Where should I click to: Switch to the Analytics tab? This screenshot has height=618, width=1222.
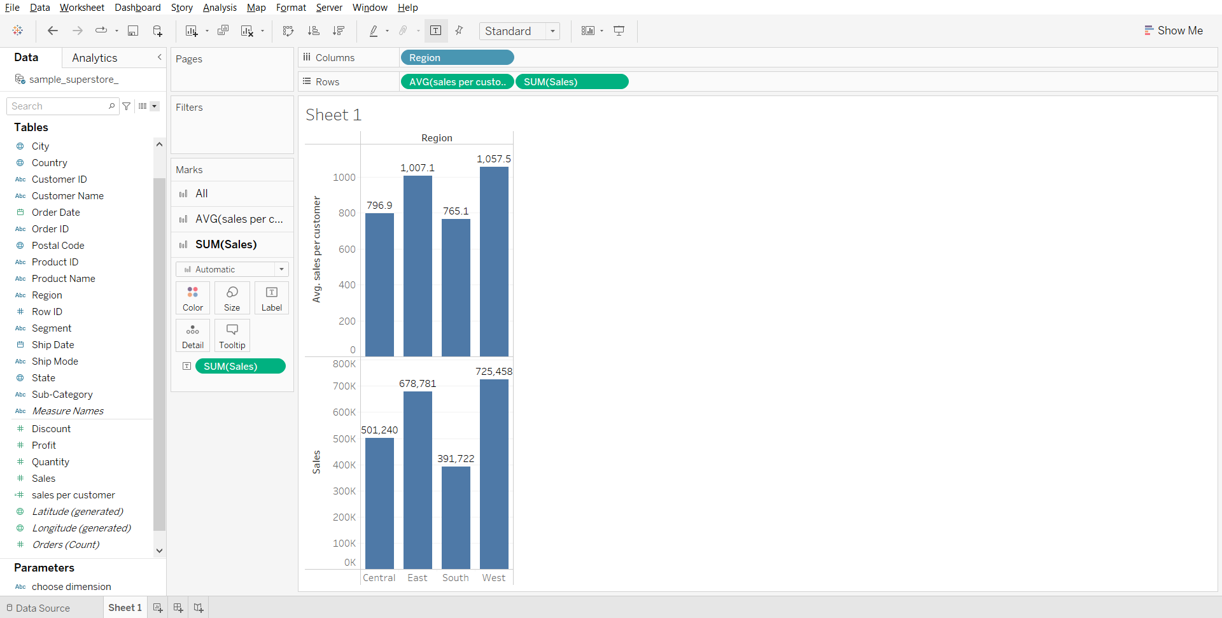[x=94, y=58]
